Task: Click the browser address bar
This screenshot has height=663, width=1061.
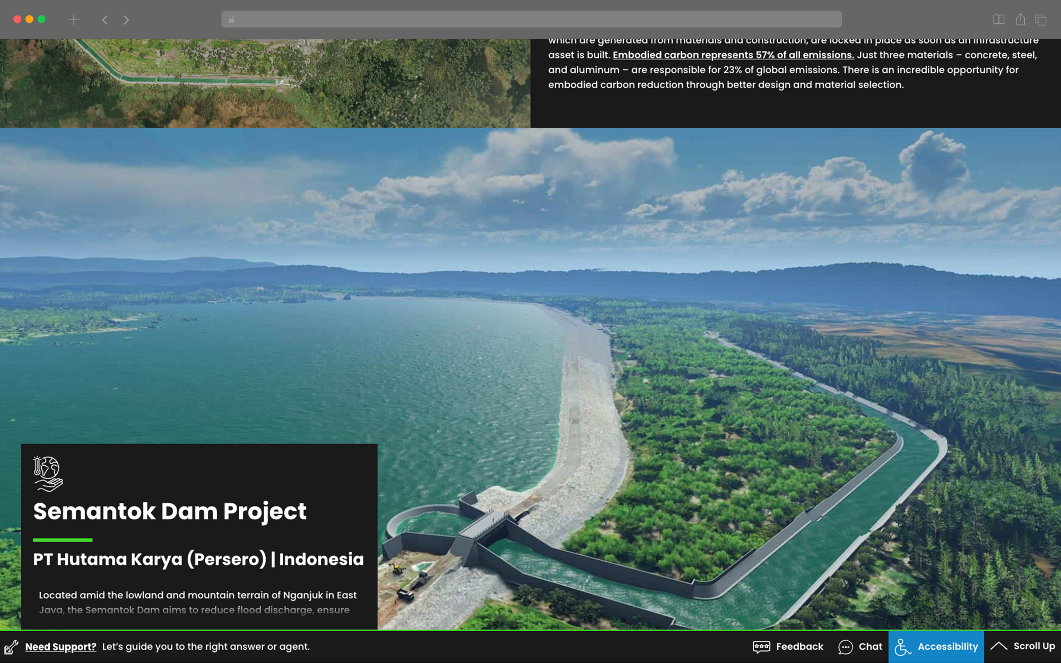Action: coord(530,20)
